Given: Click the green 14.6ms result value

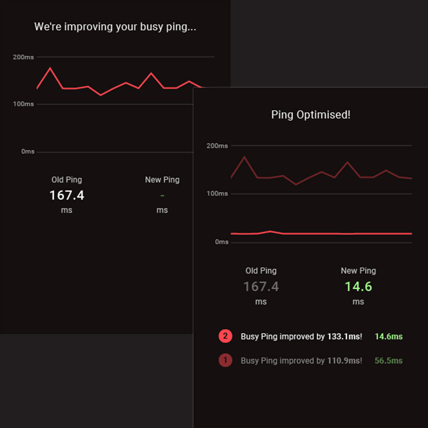Looking at the screenshot, I should [x=388, y=336].
